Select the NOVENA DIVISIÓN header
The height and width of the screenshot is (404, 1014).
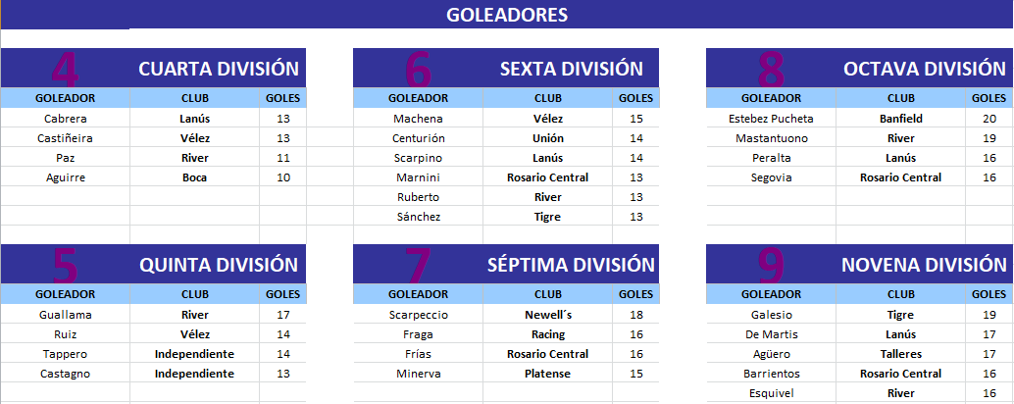tap(860, 264)
